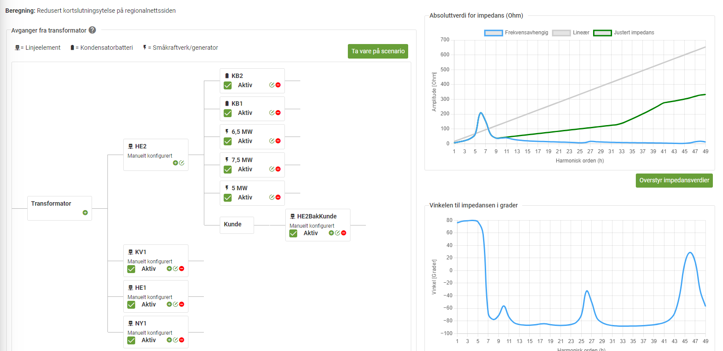Remove the KB2 capacitor battery
The width and height of the screenshot is (723, 351).
278,85
